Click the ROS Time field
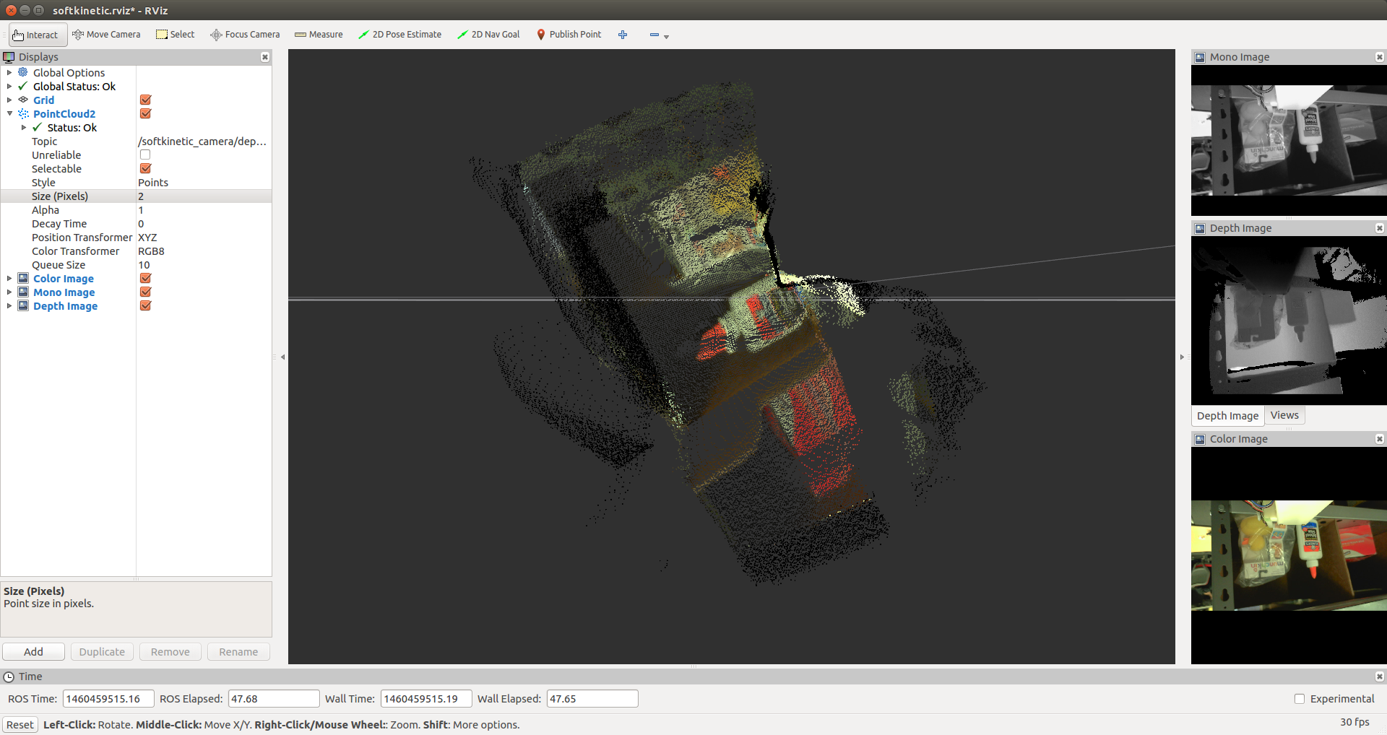 tap(108, 699)
